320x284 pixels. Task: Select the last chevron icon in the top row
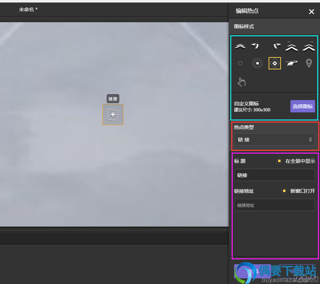coord(309,47)
